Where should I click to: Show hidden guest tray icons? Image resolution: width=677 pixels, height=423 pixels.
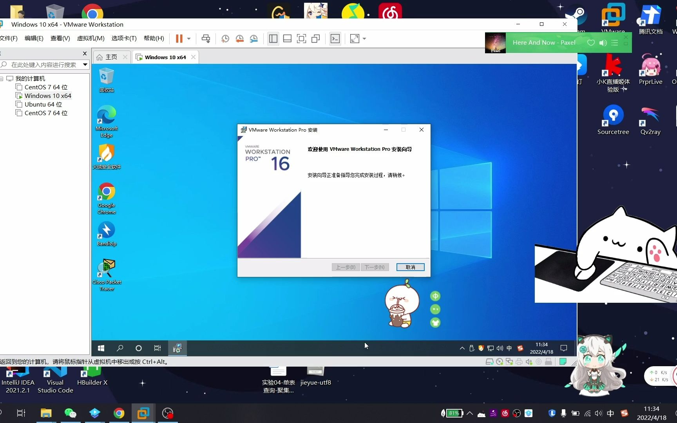point(462,348)
